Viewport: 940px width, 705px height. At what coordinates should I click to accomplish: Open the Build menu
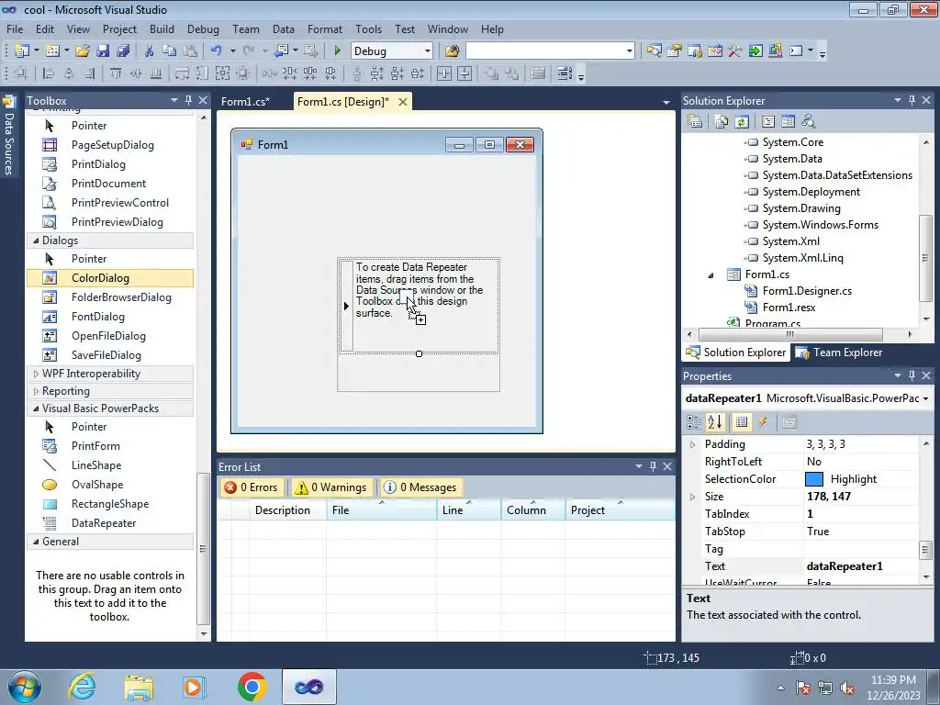(x=162, y=29)
